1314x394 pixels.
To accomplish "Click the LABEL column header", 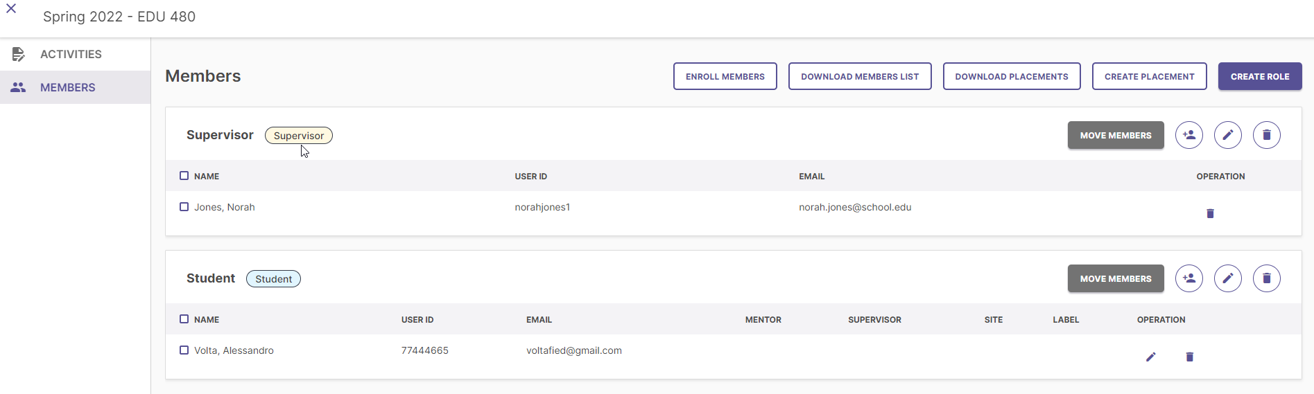I will (x=1066, y=320).
